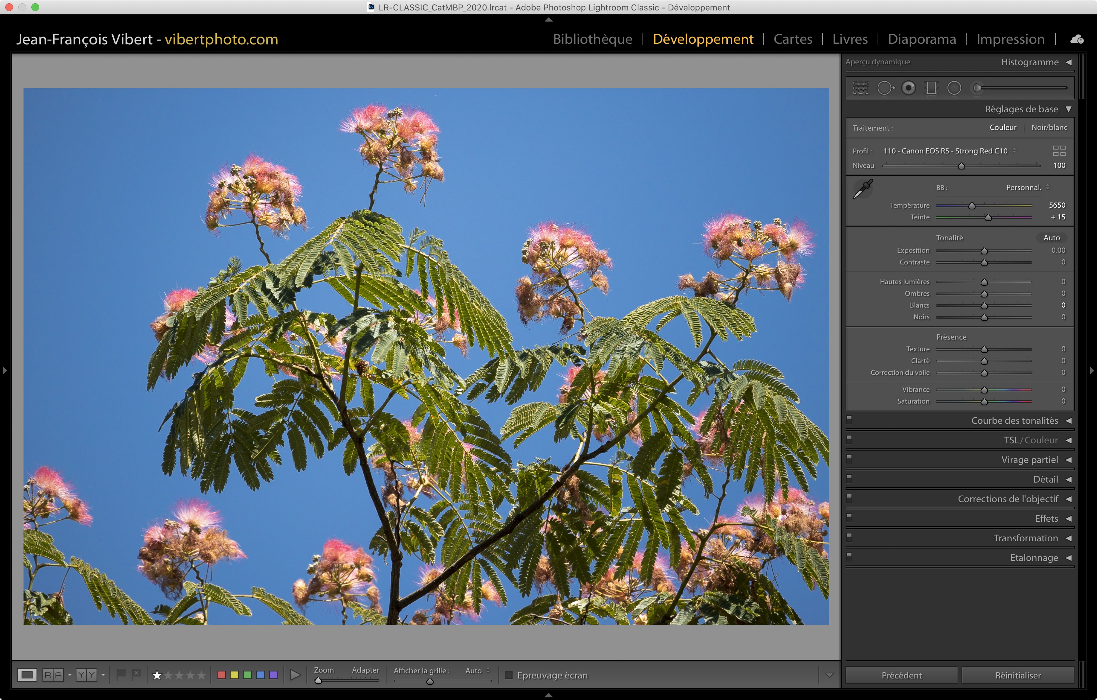Activate the red eye correction tool
Viewport: 1097px width, 700px height.
tap(908, 88)
